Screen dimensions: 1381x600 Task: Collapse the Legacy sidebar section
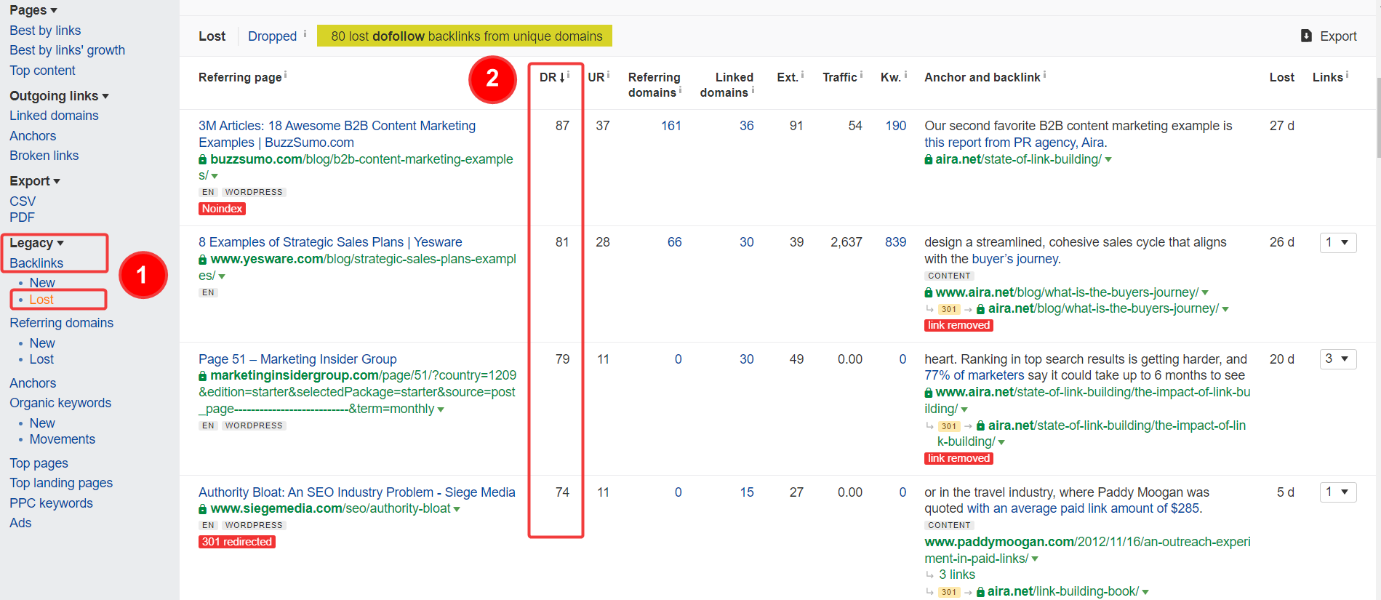coord(37,243)
